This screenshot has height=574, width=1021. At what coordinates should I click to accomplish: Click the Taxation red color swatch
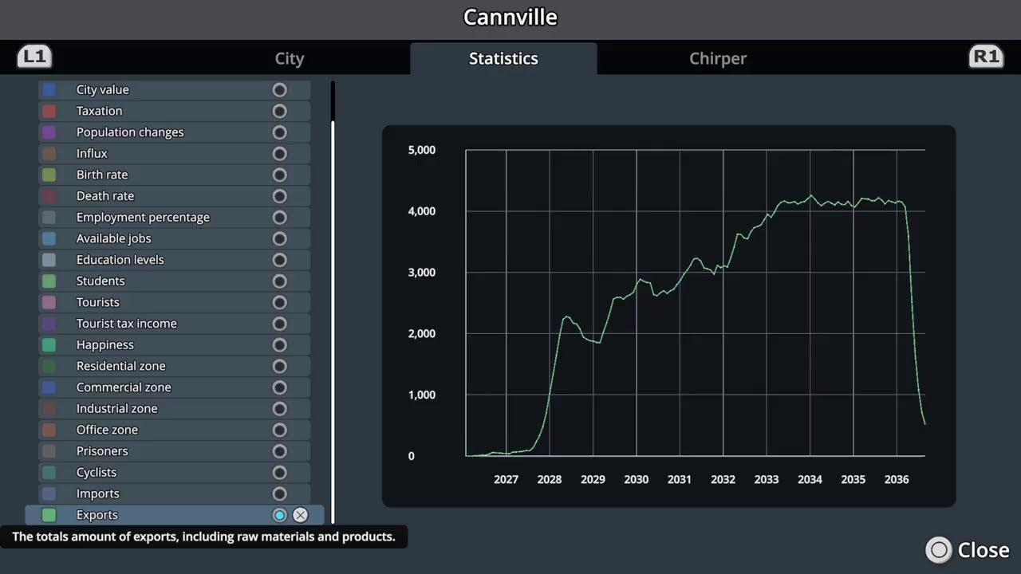pos(49,111)
